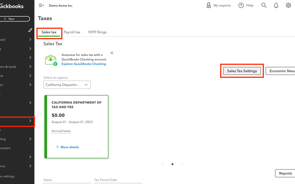The image size is (295, 184).
Task: Click the Accrual basis label
Action: [61, 131]
